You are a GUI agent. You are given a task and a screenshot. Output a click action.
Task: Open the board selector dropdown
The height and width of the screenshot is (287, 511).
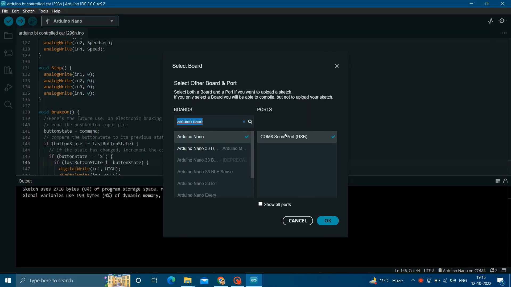pyautogui.click(x=112, y=21)
